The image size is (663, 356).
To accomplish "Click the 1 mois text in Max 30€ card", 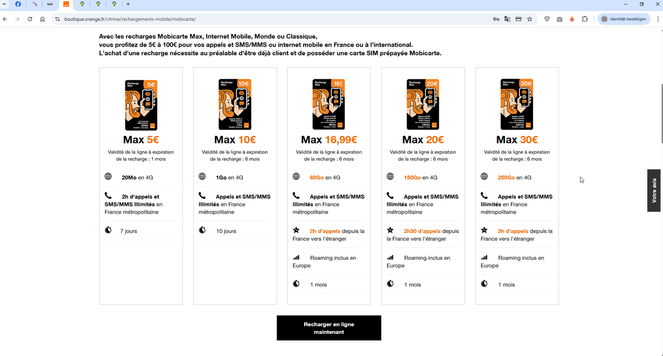I will [507, 285].
